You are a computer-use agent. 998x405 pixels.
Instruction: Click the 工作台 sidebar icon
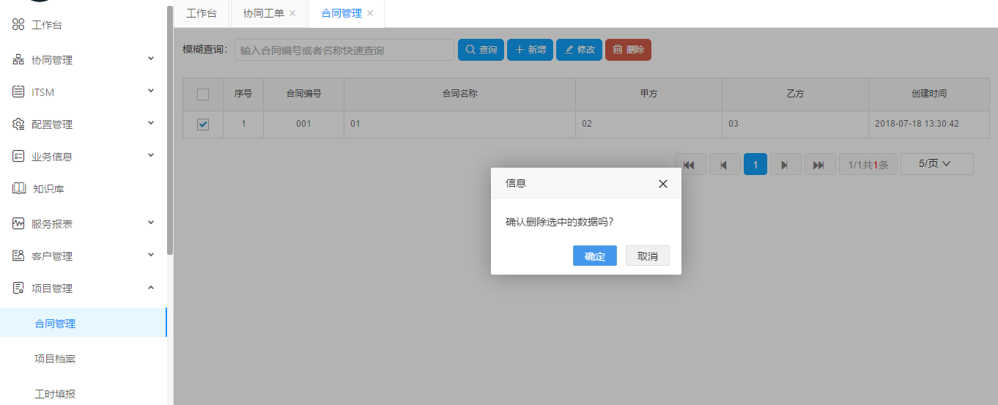tap(18, 25)
